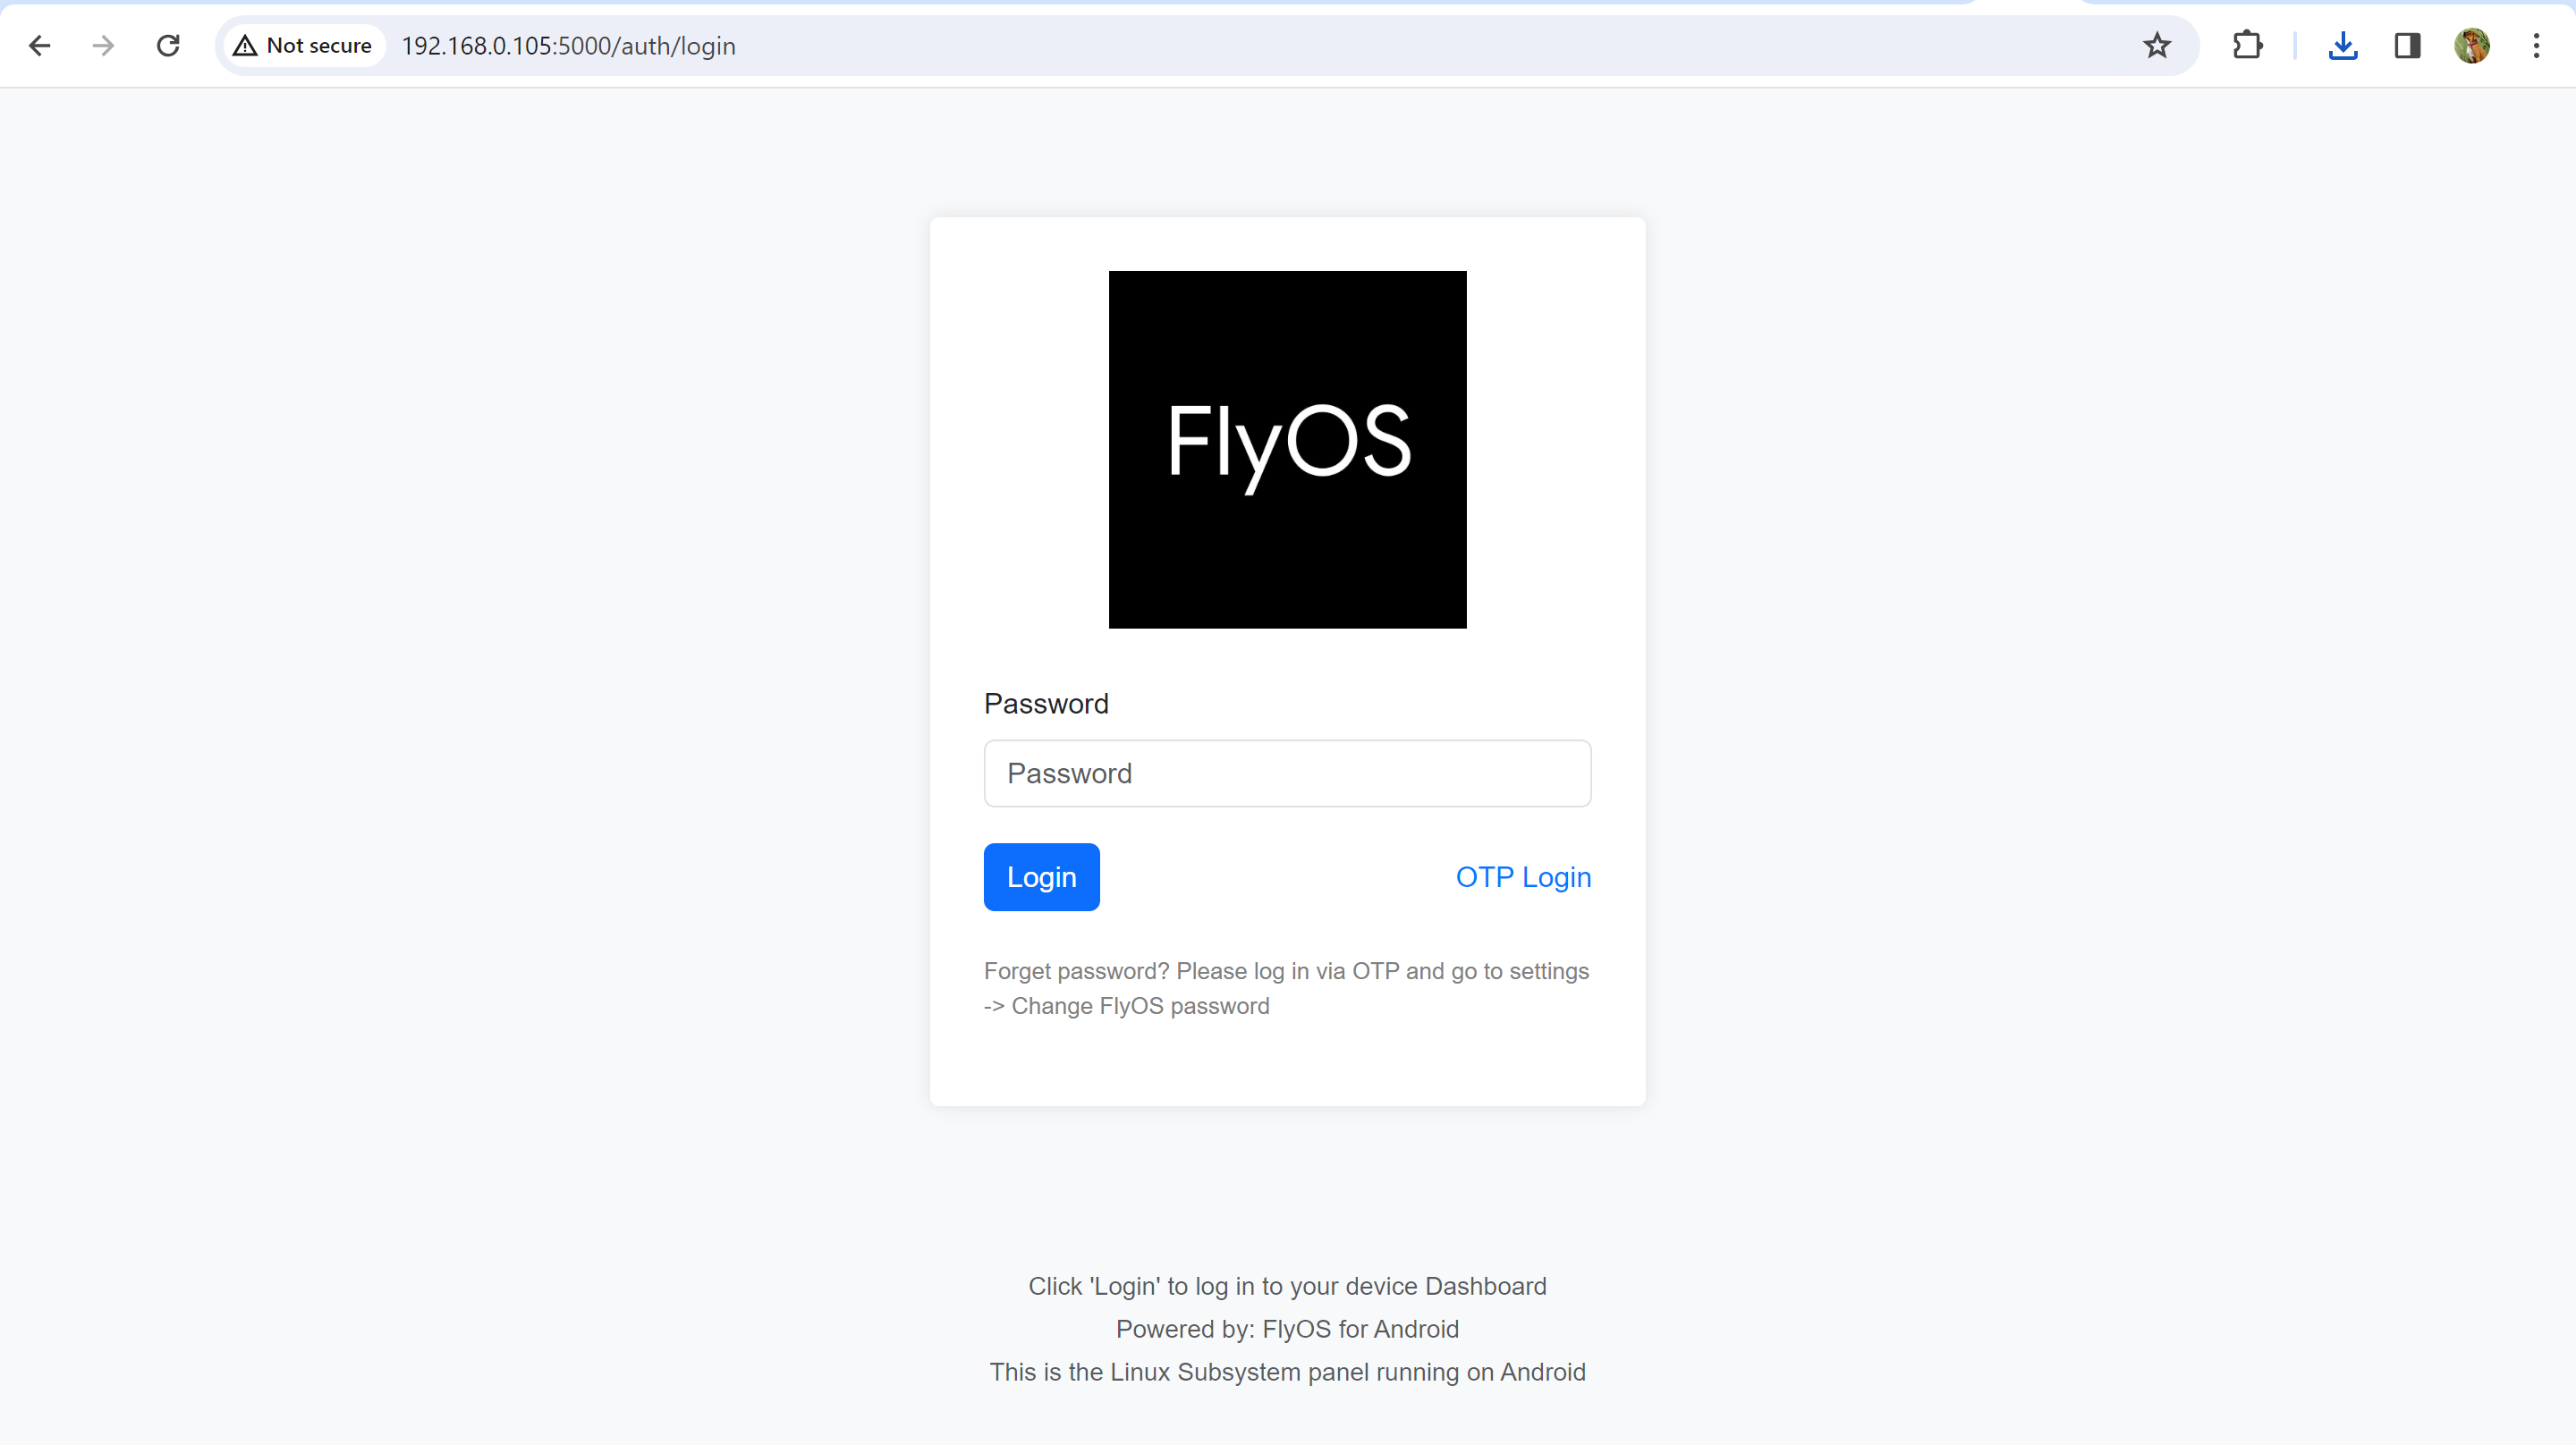Click the Linux Subsystem panel description text

pos(1287,1372)
